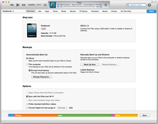Screen dimensions: 158x124
Task: Open the Up Next list icon
Action: point(106,5)
